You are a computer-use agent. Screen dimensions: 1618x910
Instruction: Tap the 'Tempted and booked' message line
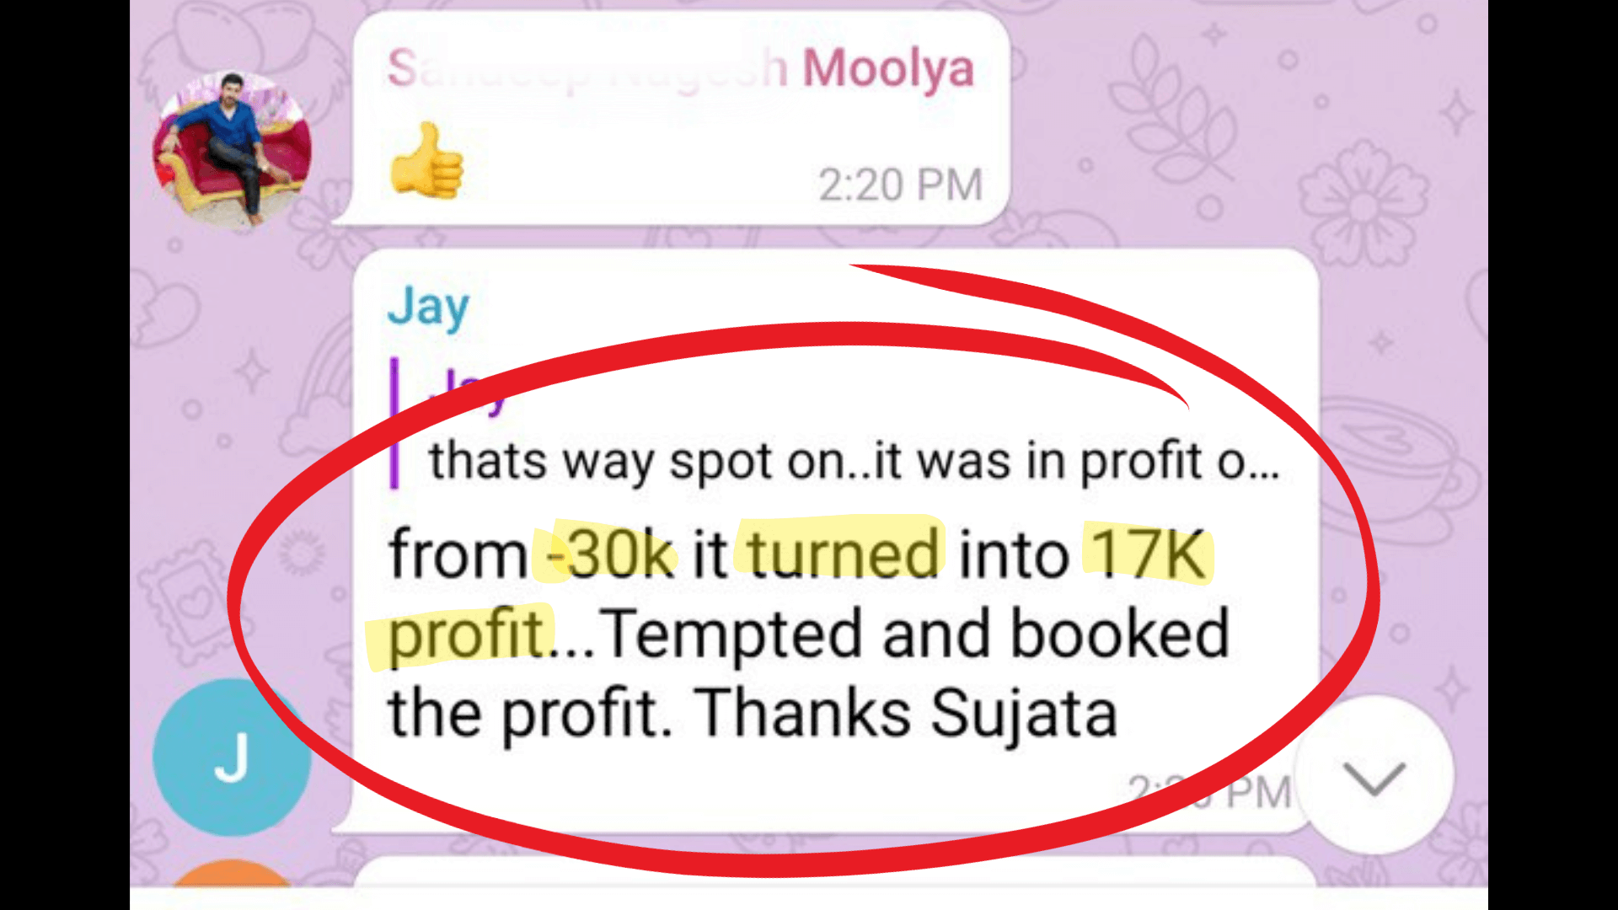[x=914, y=634]
